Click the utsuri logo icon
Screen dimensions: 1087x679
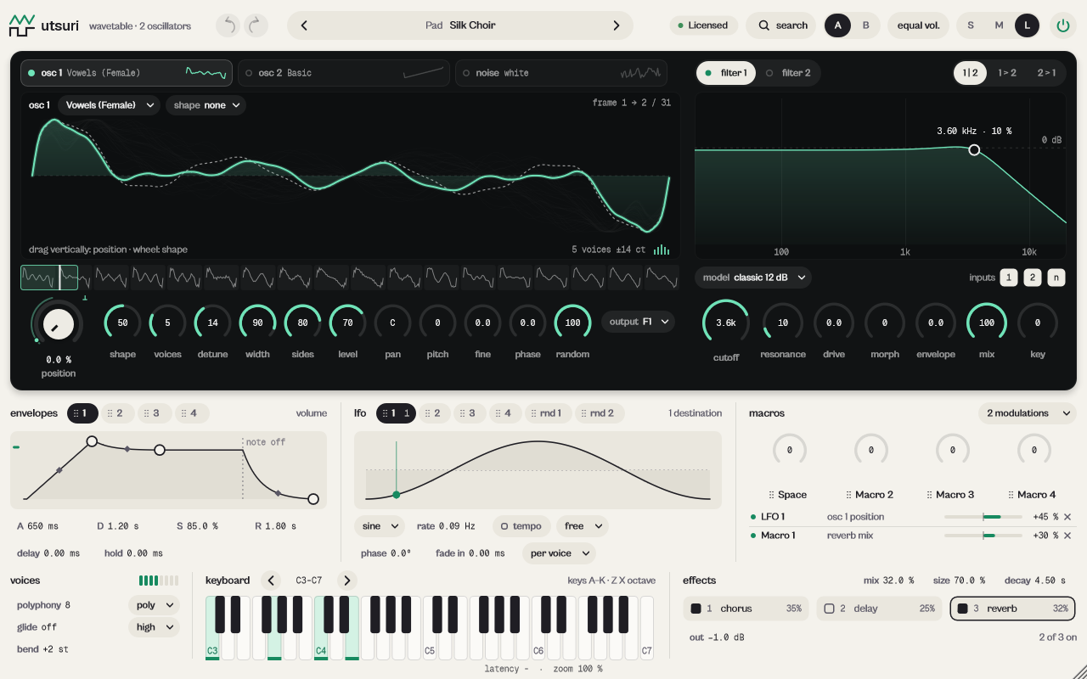coord(22,25)
